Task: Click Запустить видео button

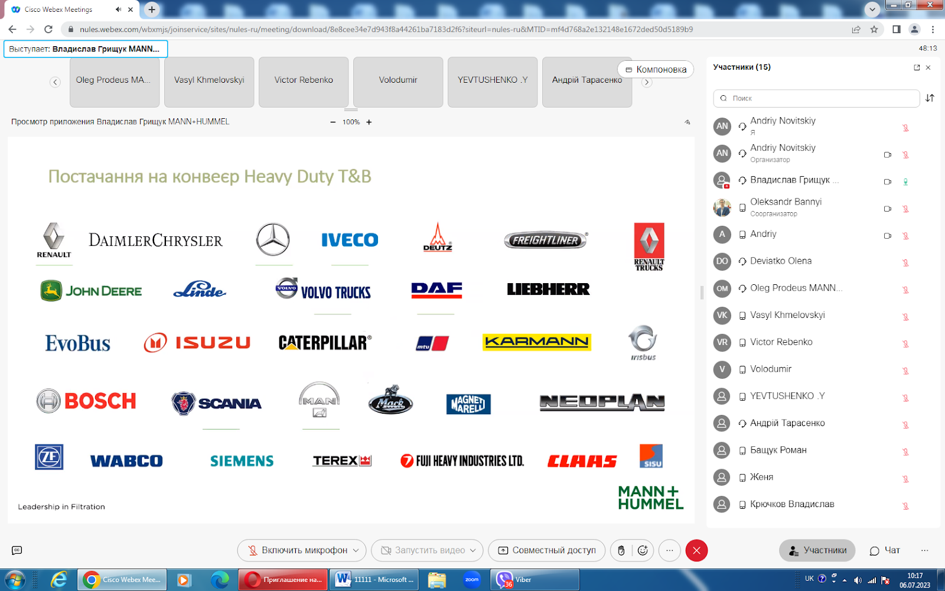Action: 423,550
